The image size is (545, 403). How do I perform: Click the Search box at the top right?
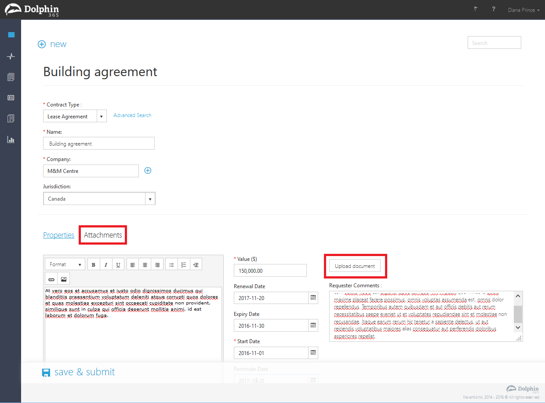pyautogui.click(x=494, y=43)
